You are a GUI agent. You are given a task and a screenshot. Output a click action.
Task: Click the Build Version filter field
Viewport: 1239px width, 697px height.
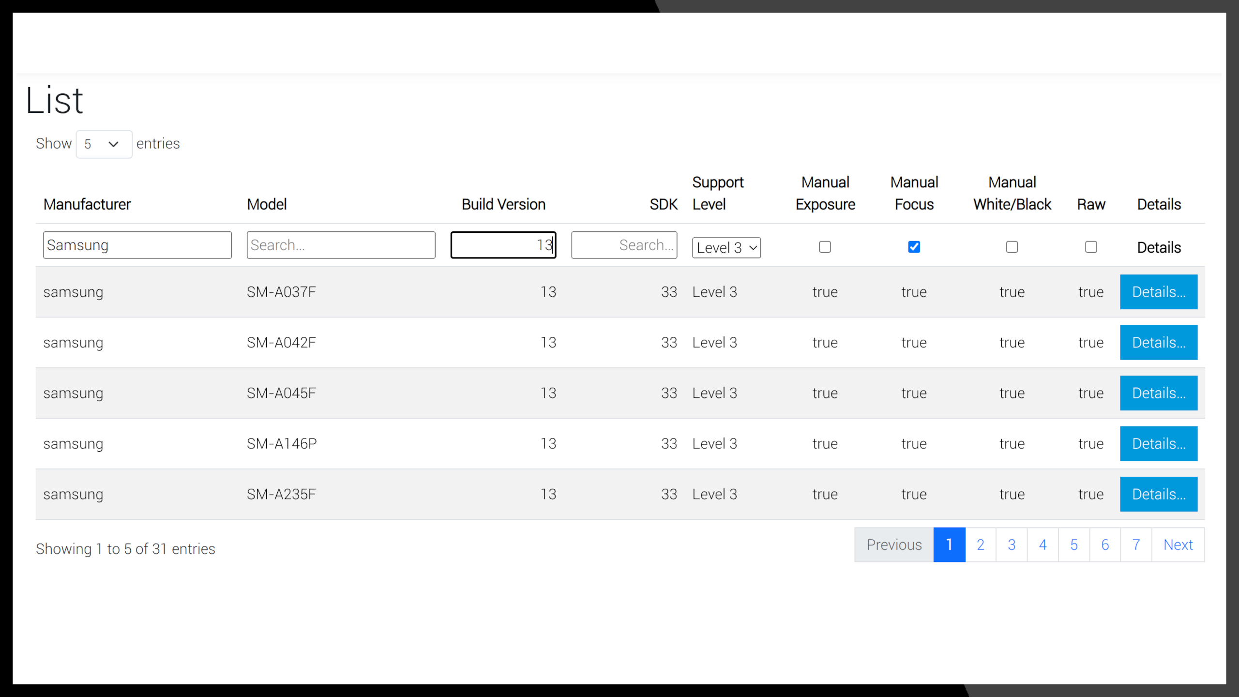tap(502, 245)
